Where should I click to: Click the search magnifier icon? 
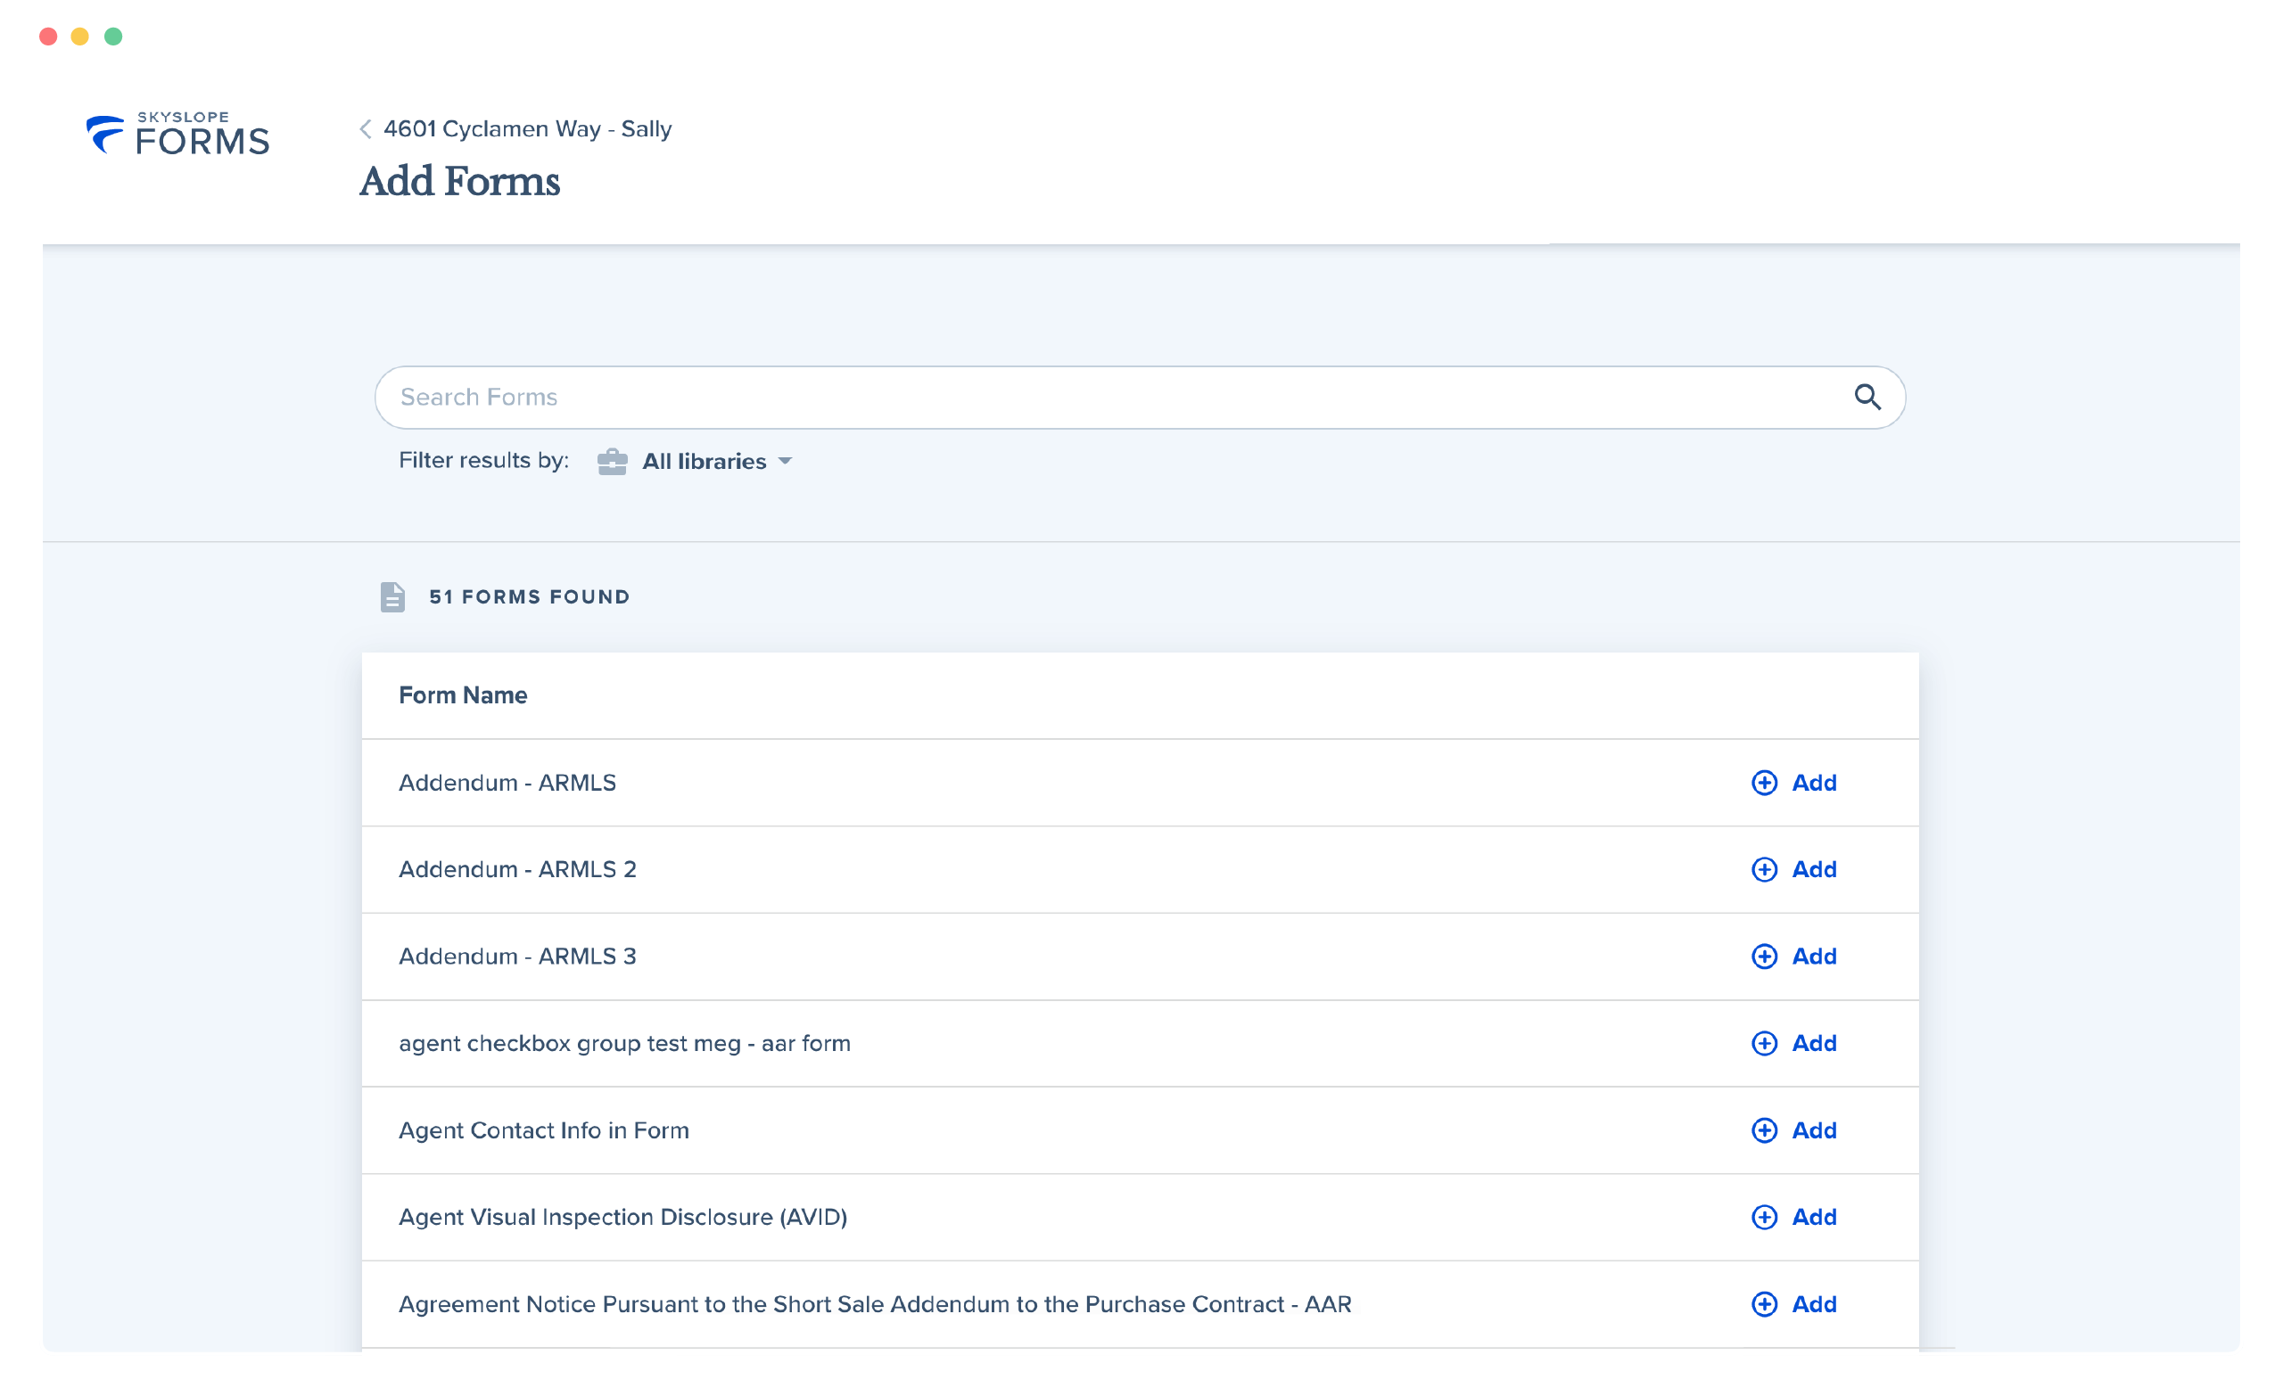tap(1867, 398)
